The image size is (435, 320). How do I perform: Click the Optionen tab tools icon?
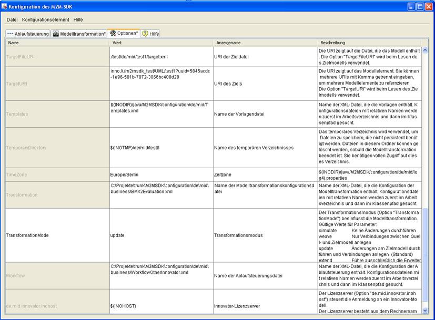[112, 33]
